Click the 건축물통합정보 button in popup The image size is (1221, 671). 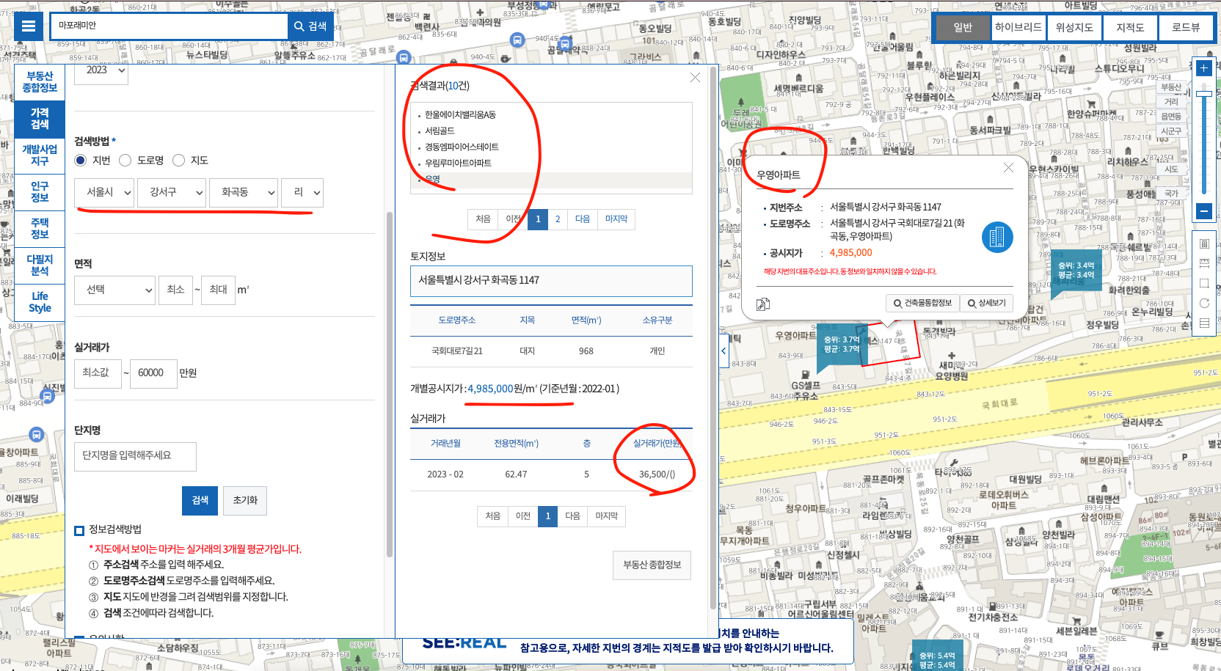pyautogui.click(x=922, y=303)
